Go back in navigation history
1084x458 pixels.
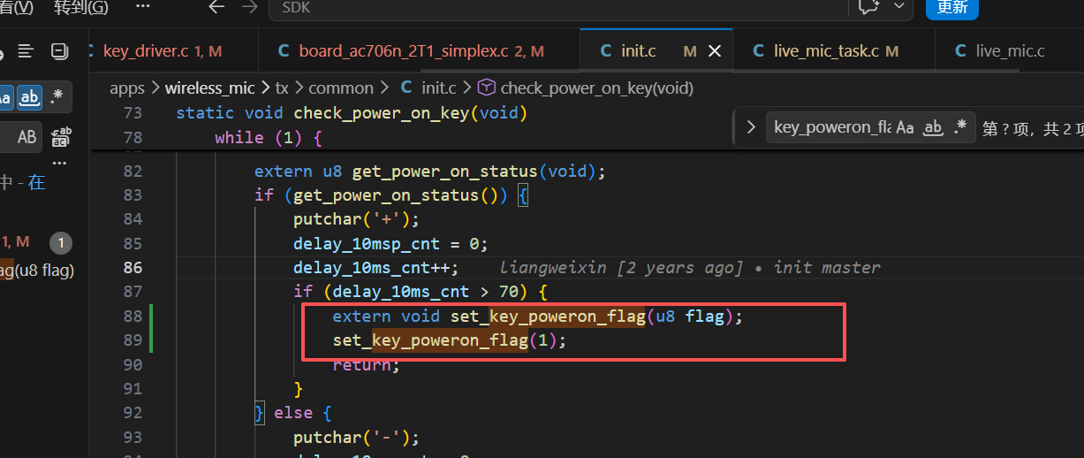[x=216, y=7]
